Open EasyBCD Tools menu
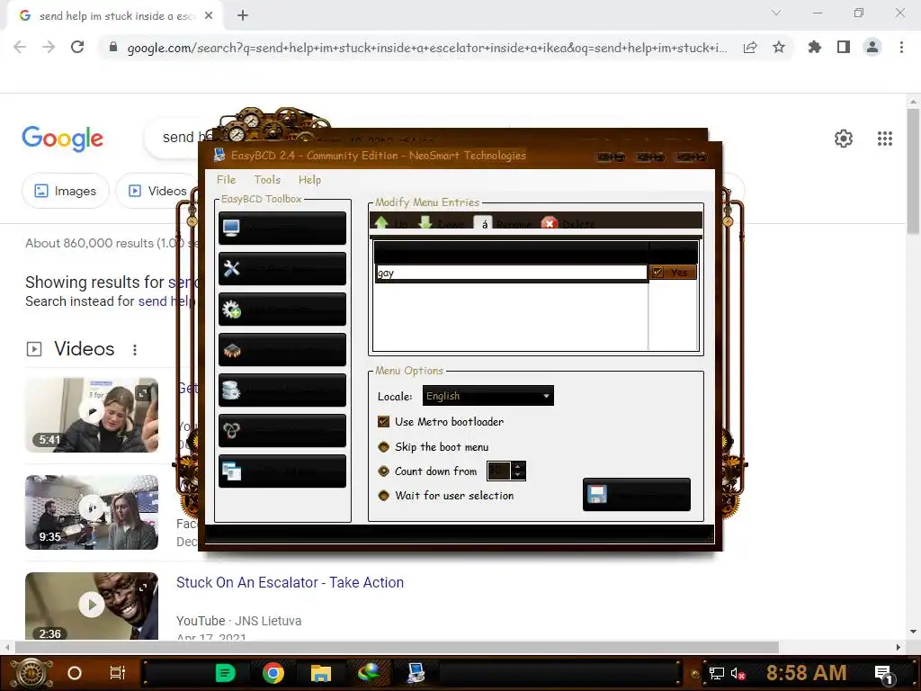The image size is (921, 691). [267, 180]
